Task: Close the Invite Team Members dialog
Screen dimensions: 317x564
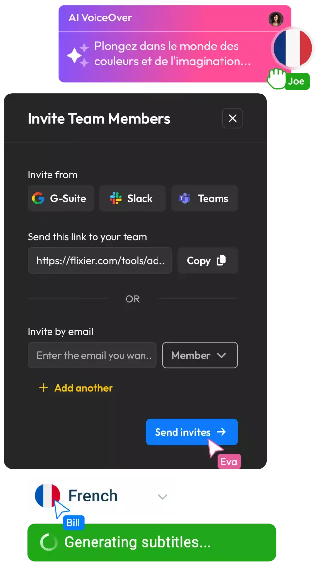Action: 233,118
